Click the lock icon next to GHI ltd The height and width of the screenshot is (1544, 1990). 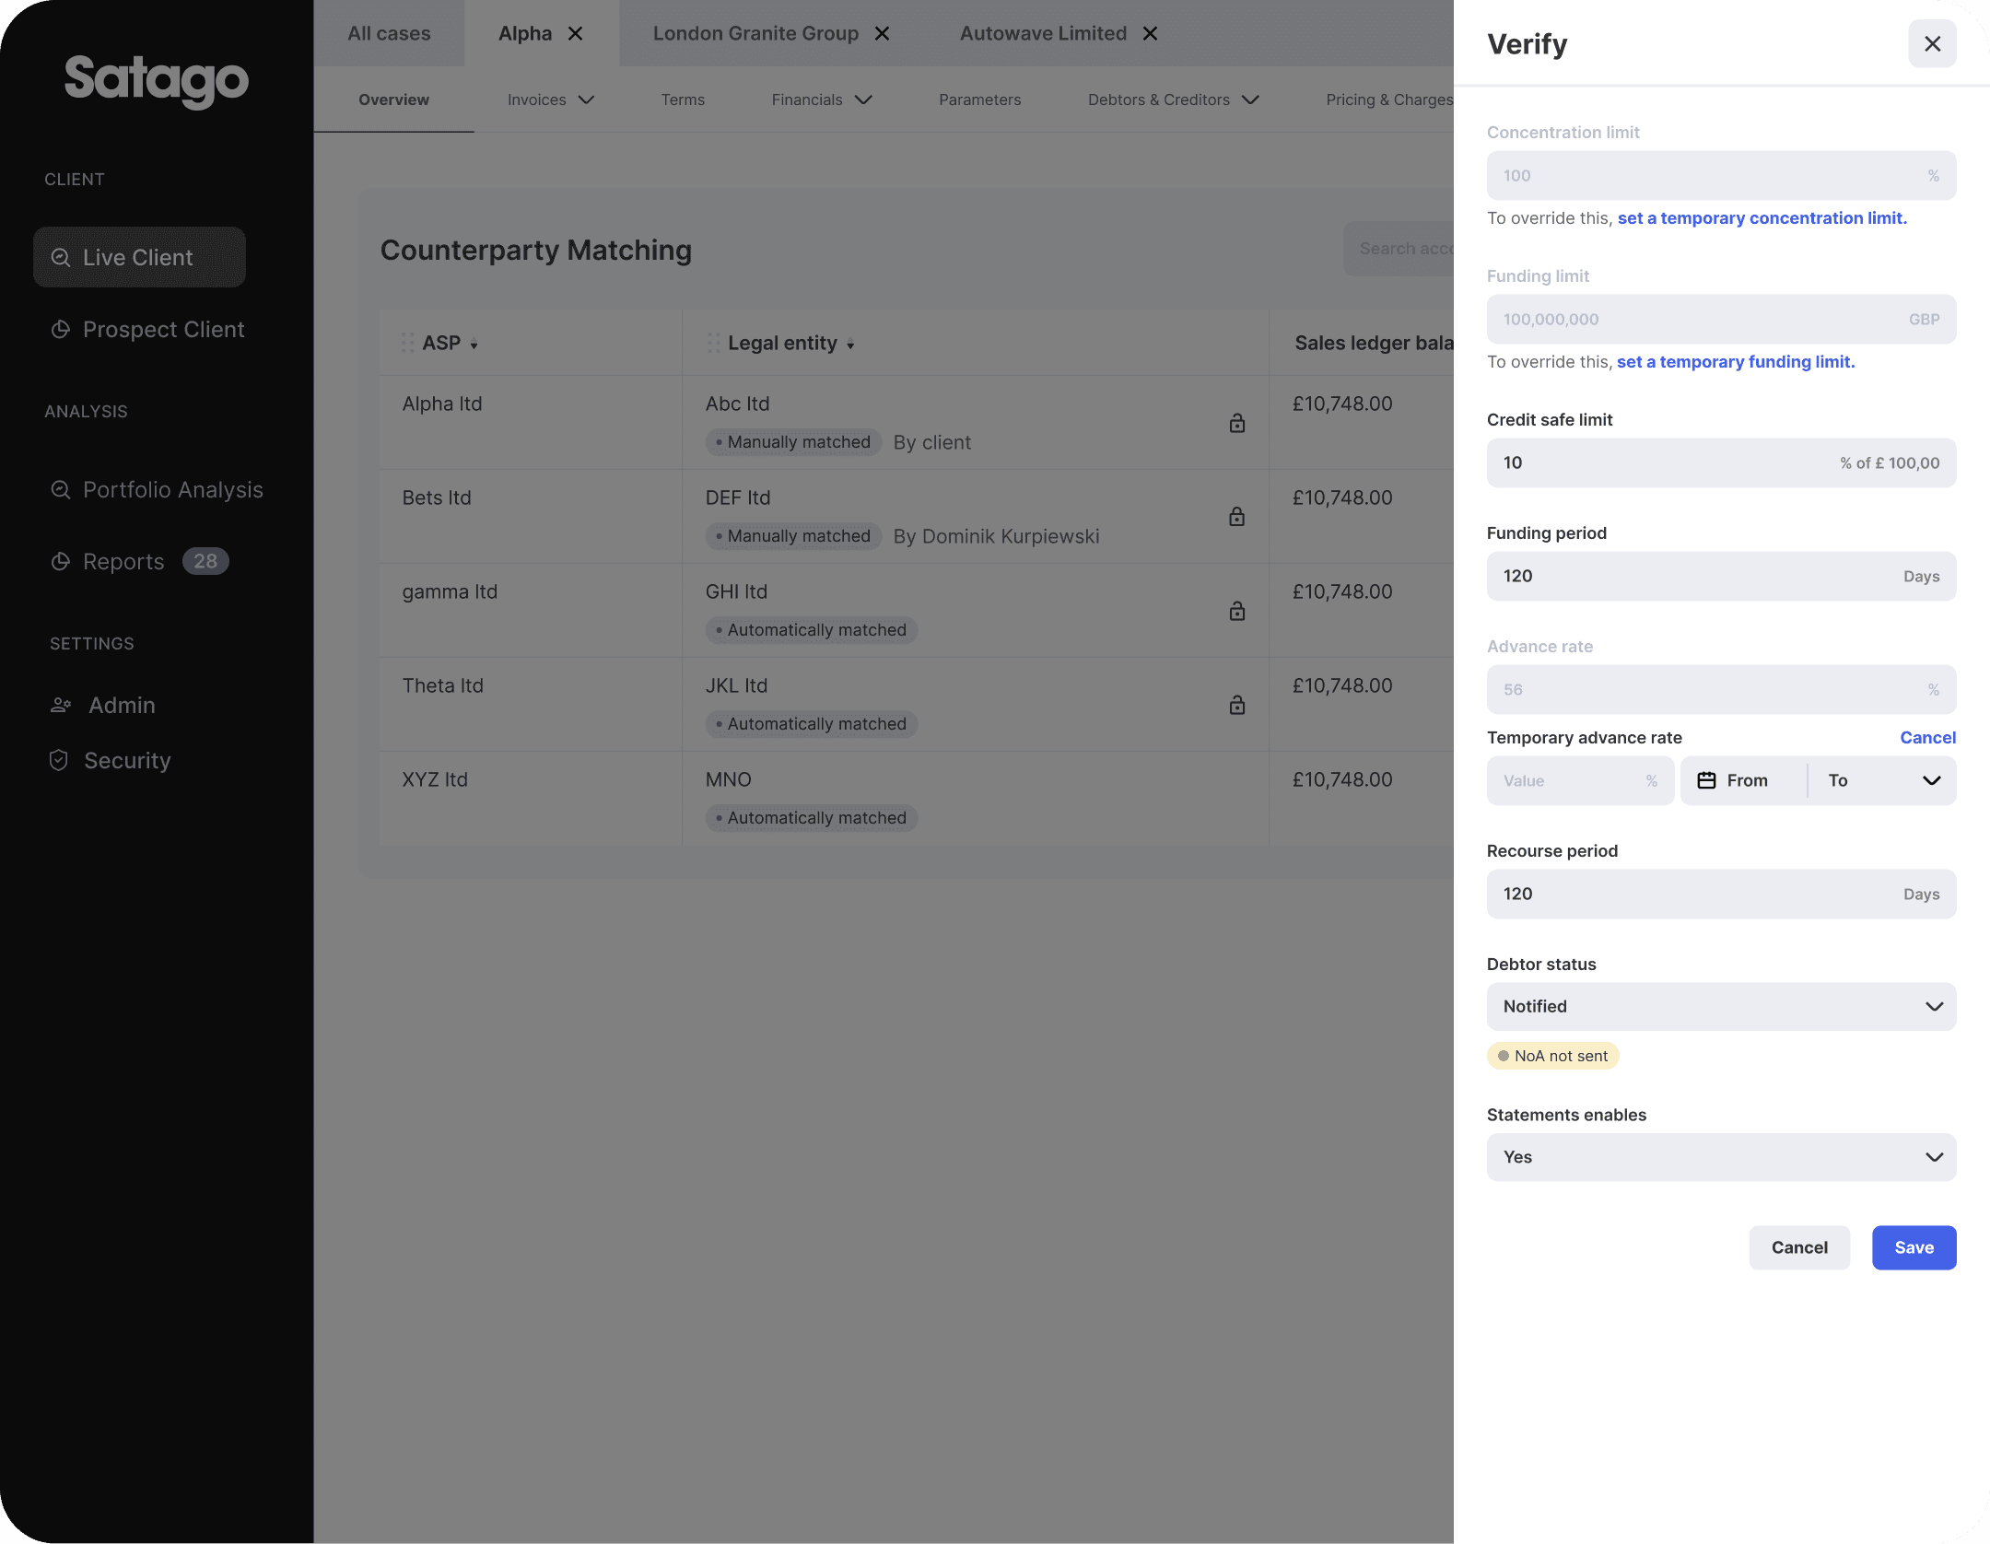[1236, 611]
